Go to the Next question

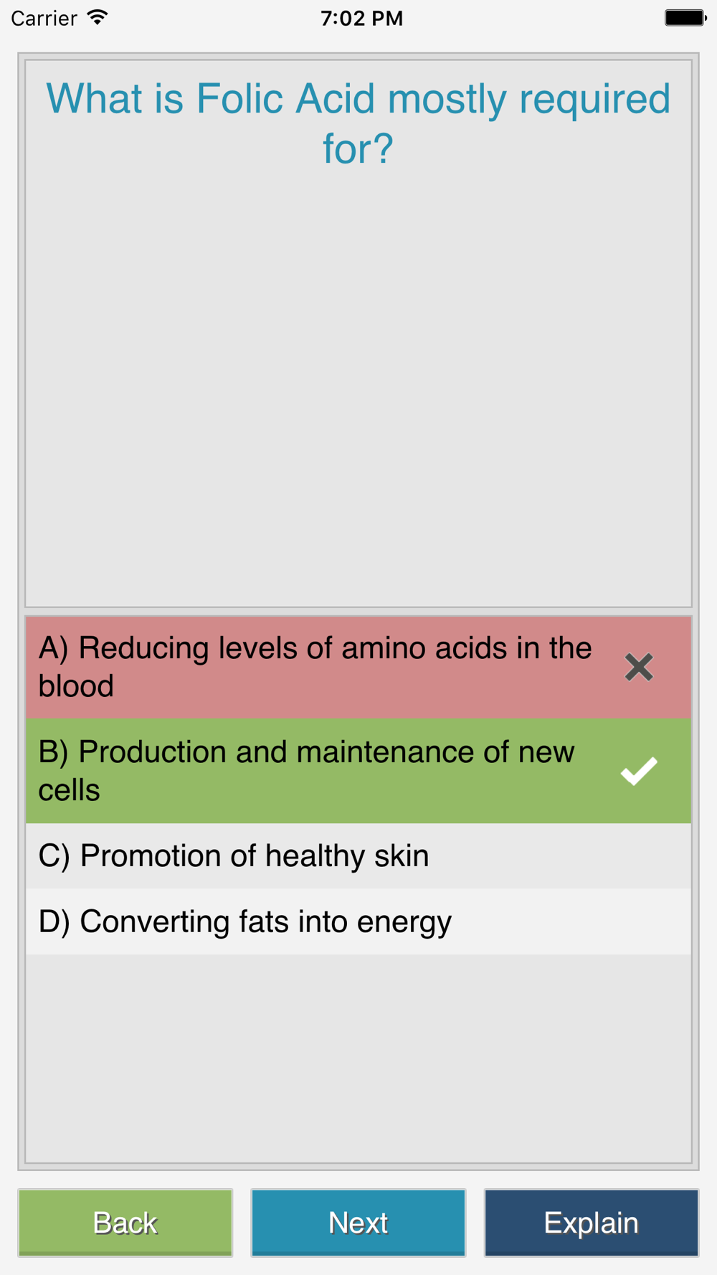pos(358,1223)
